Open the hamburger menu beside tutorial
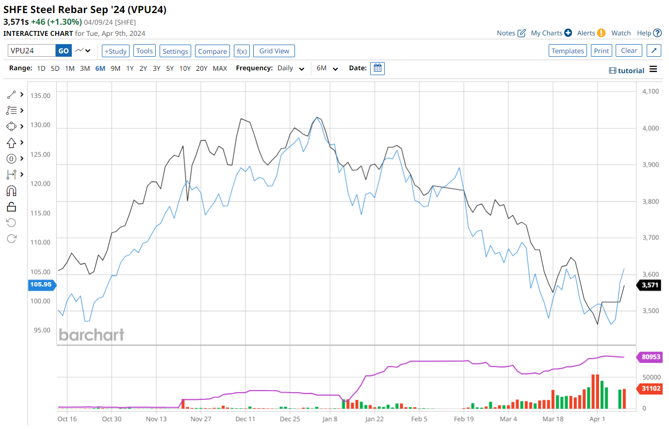 (653, 70)
